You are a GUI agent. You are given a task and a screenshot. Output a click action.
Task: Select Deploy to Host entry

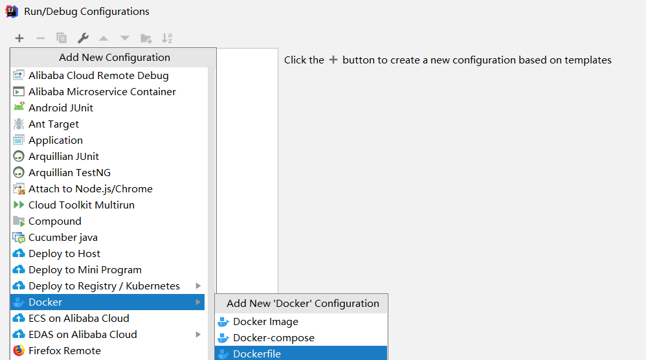(x=107, y=253)
